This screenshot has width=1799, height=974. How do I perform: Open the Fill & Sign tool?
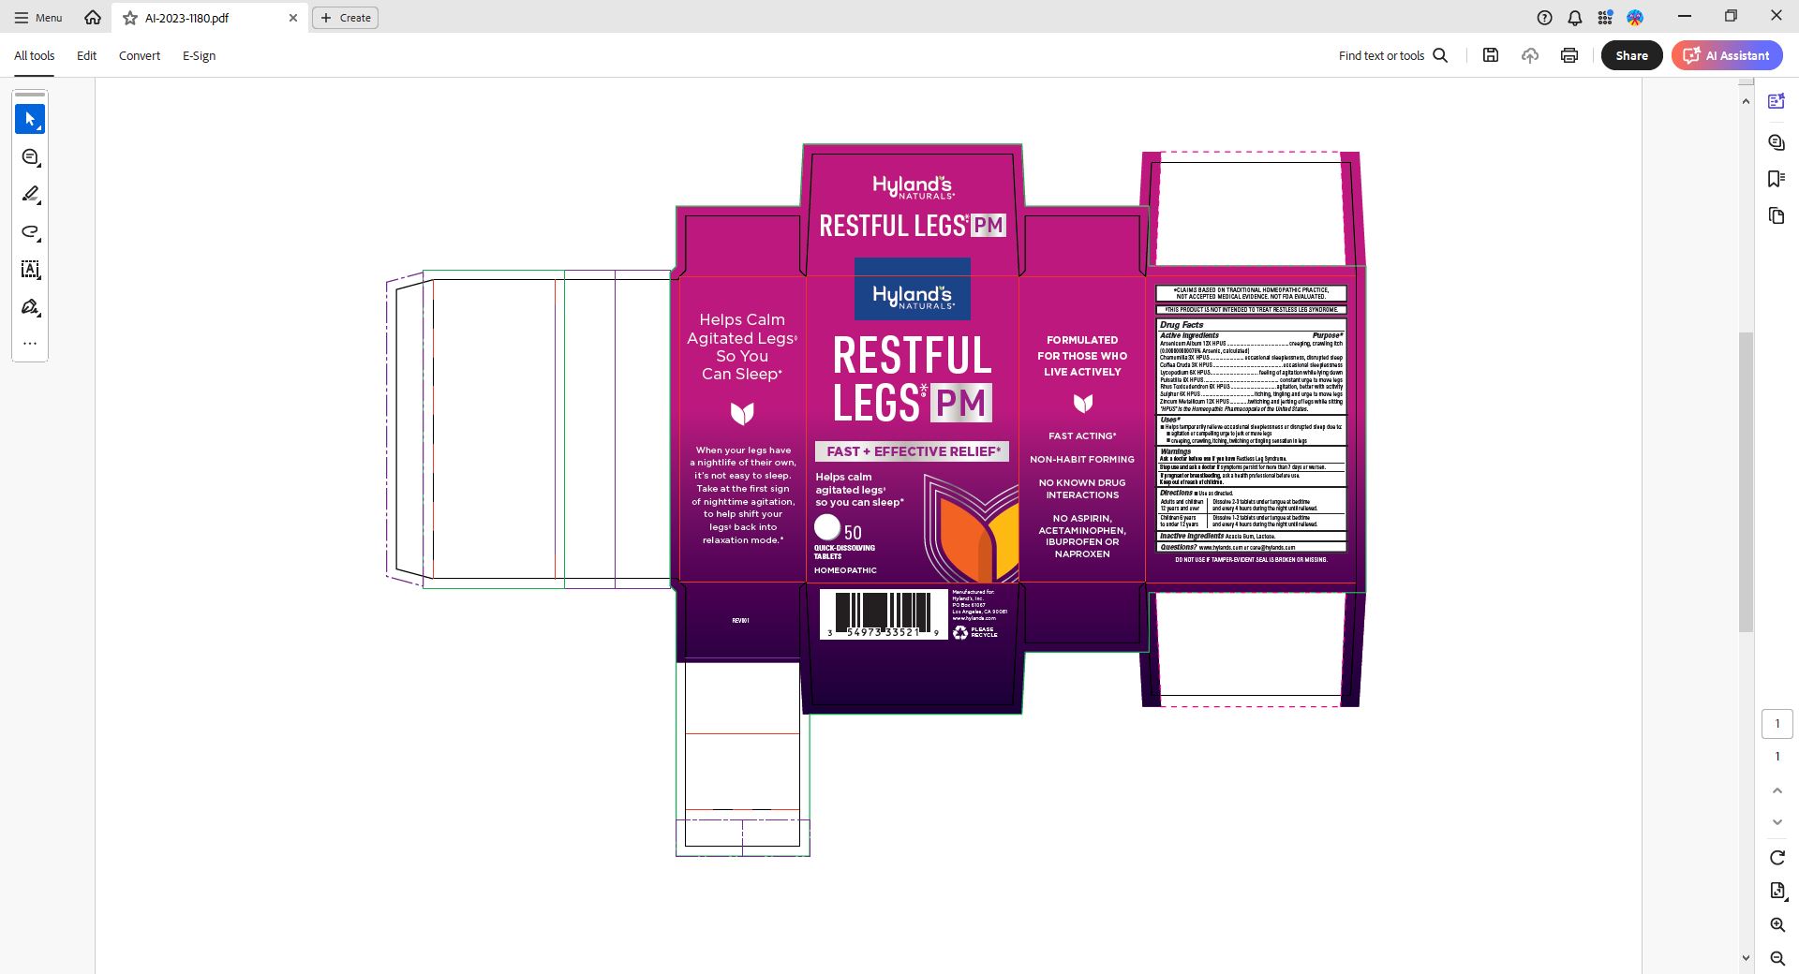click(x=30, y=307)
